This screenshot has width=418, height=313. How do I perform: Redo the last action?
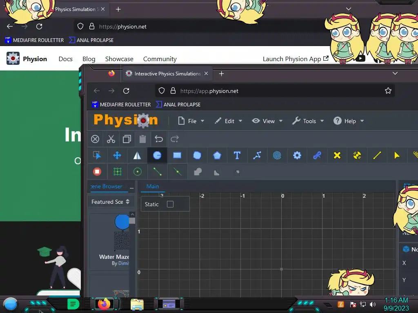tap(175, 139)
